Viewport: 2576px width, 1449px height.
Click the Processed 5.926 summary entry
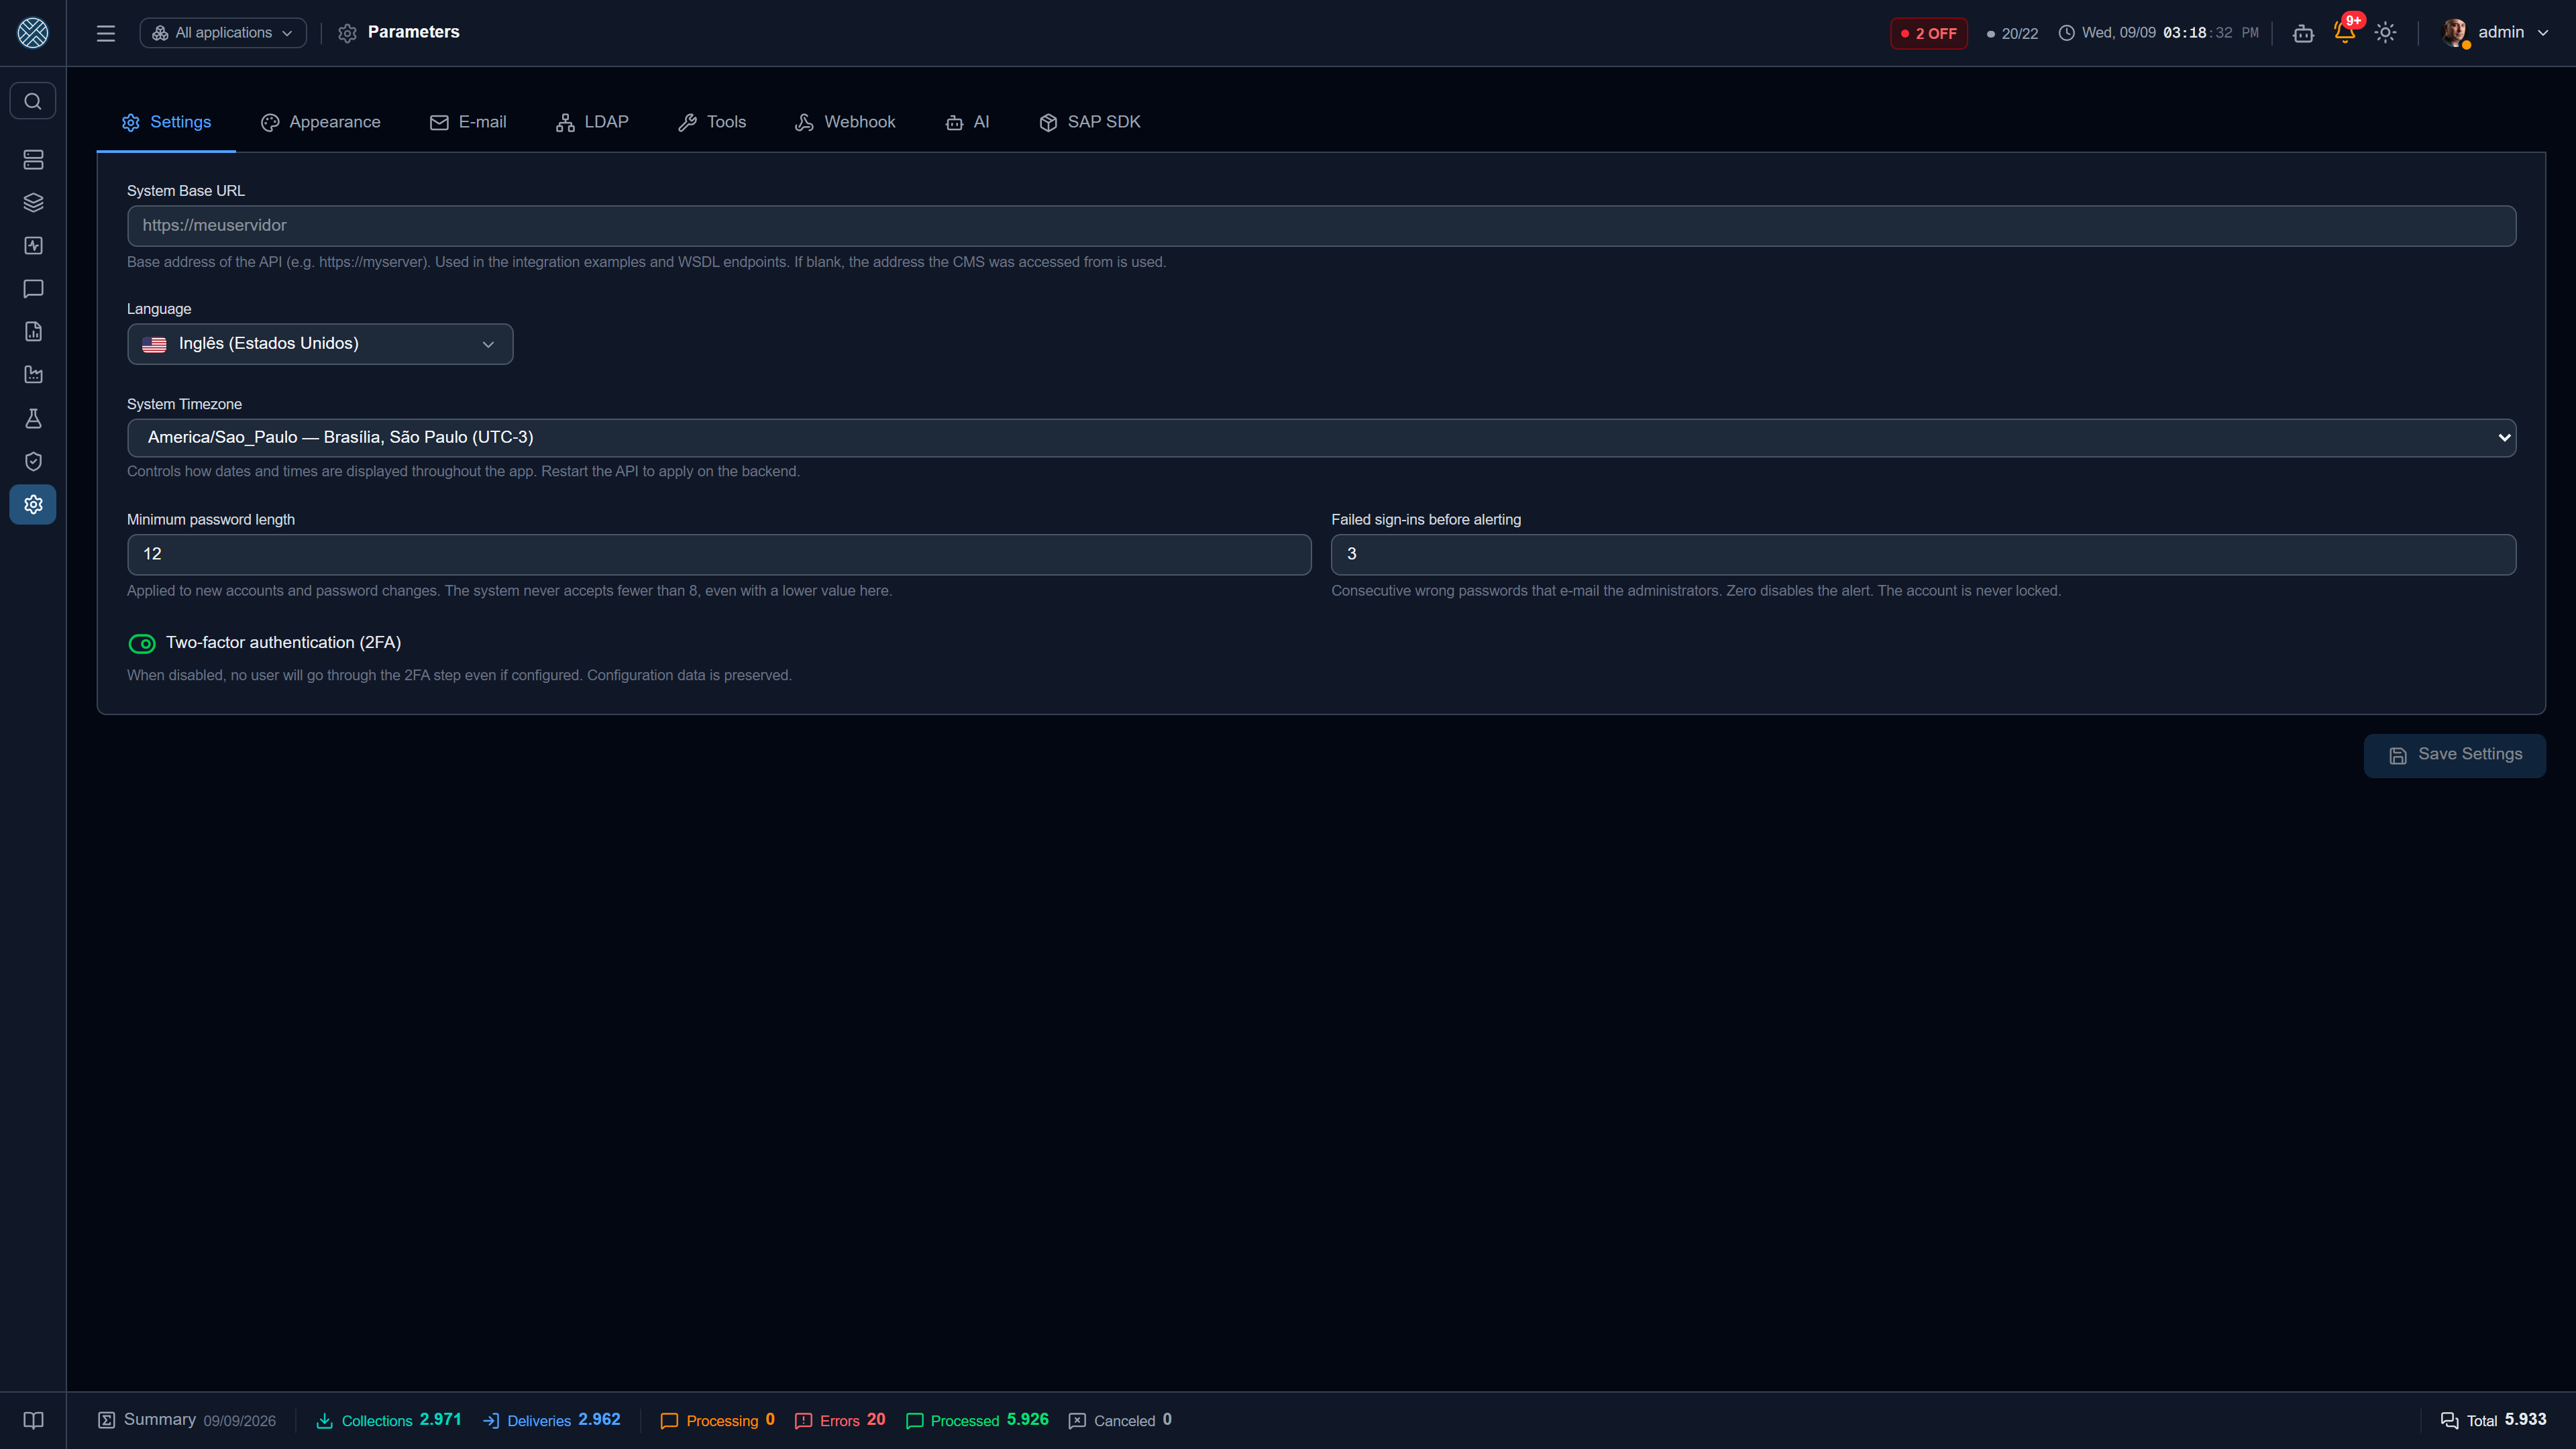[x=977, y=1420]
